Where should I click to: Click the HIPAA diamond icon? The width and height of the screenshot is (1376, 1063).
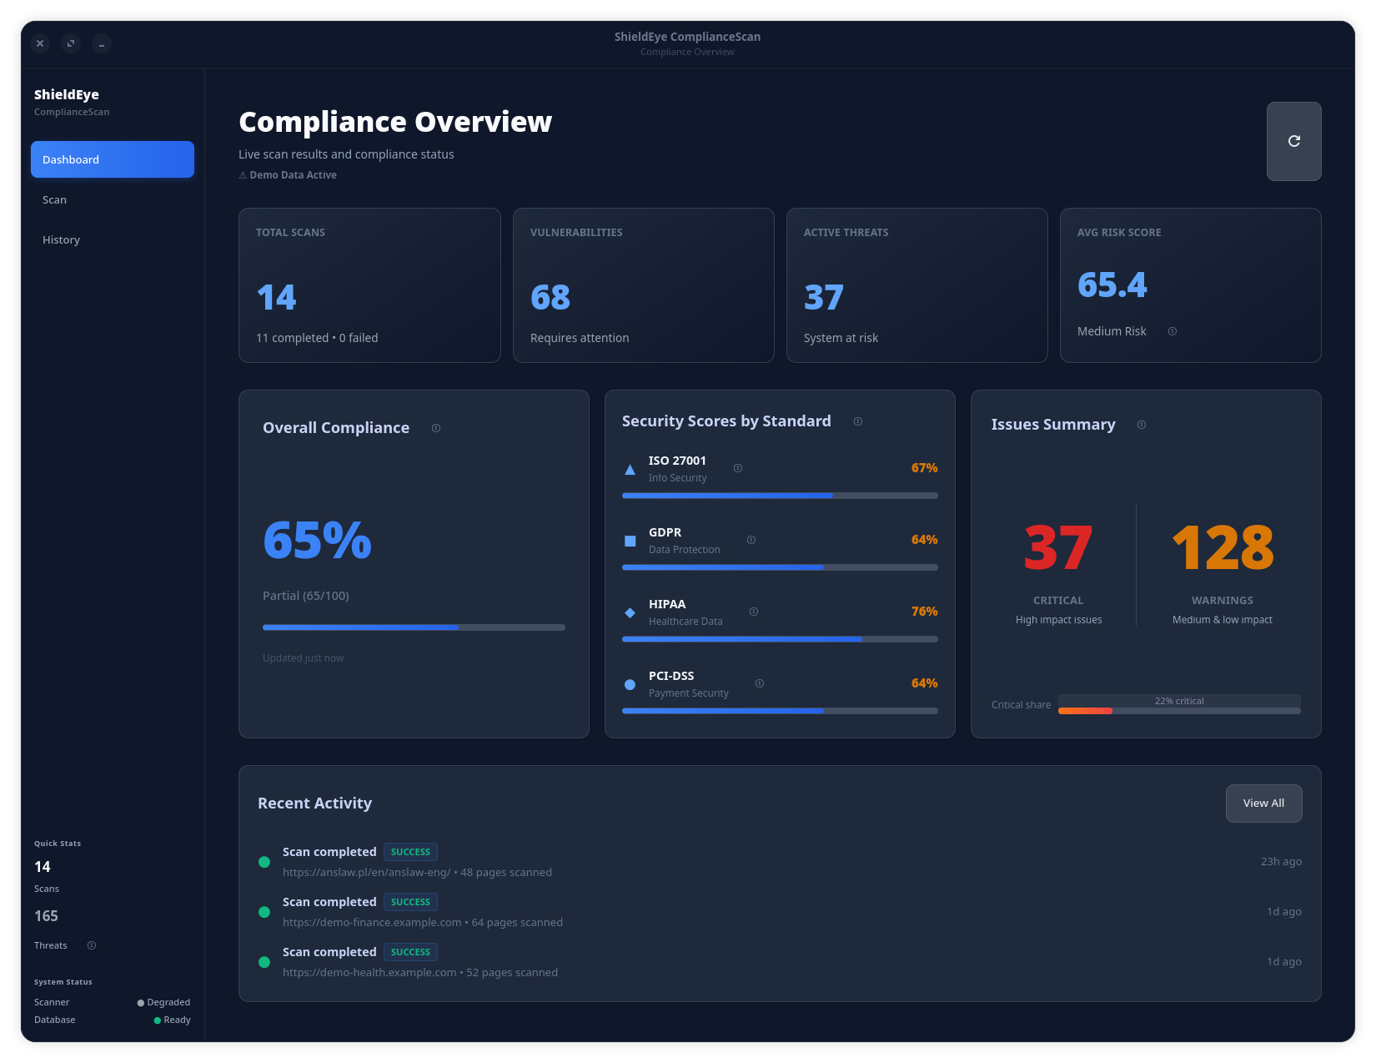click(x=630, y=613)
